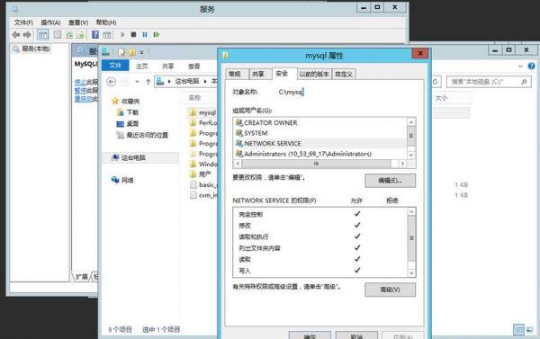Select 收藏夹 in Explorer navigation pane

click(x=130, y=102)
